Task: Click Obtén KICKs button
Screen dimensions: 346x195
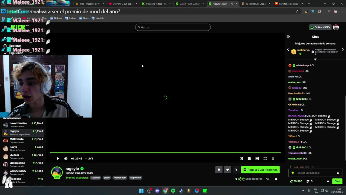Action: [x=320, y=27]
